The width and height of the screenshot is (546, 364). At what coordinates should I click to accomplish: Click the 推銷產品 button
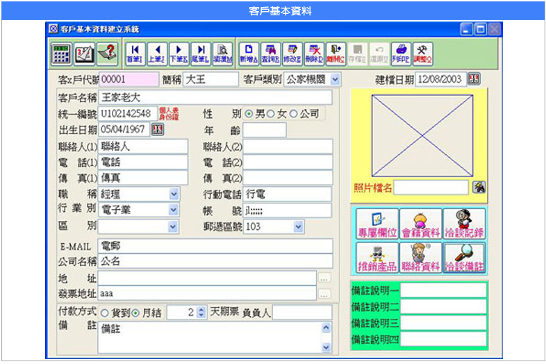coord(377,257)
